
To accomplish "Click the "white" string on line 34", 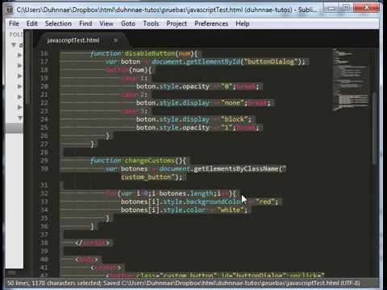I will click(231, 210).
